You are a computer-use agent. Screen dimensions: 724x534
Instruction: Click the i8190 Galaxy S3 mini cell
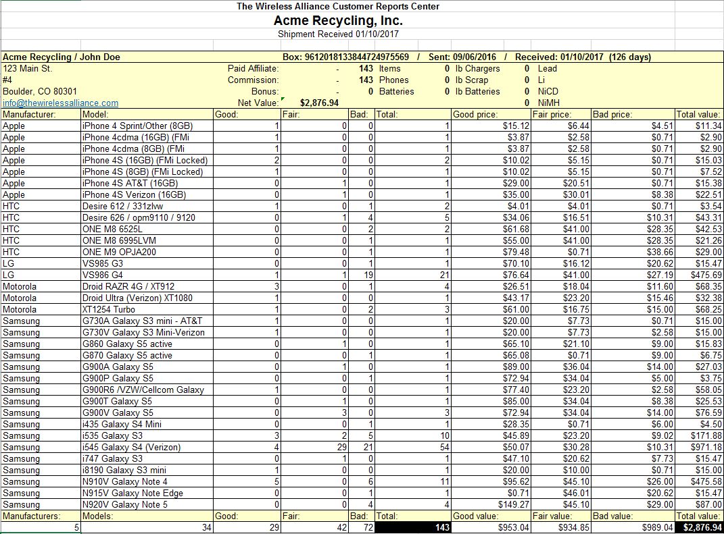(147, 471)
